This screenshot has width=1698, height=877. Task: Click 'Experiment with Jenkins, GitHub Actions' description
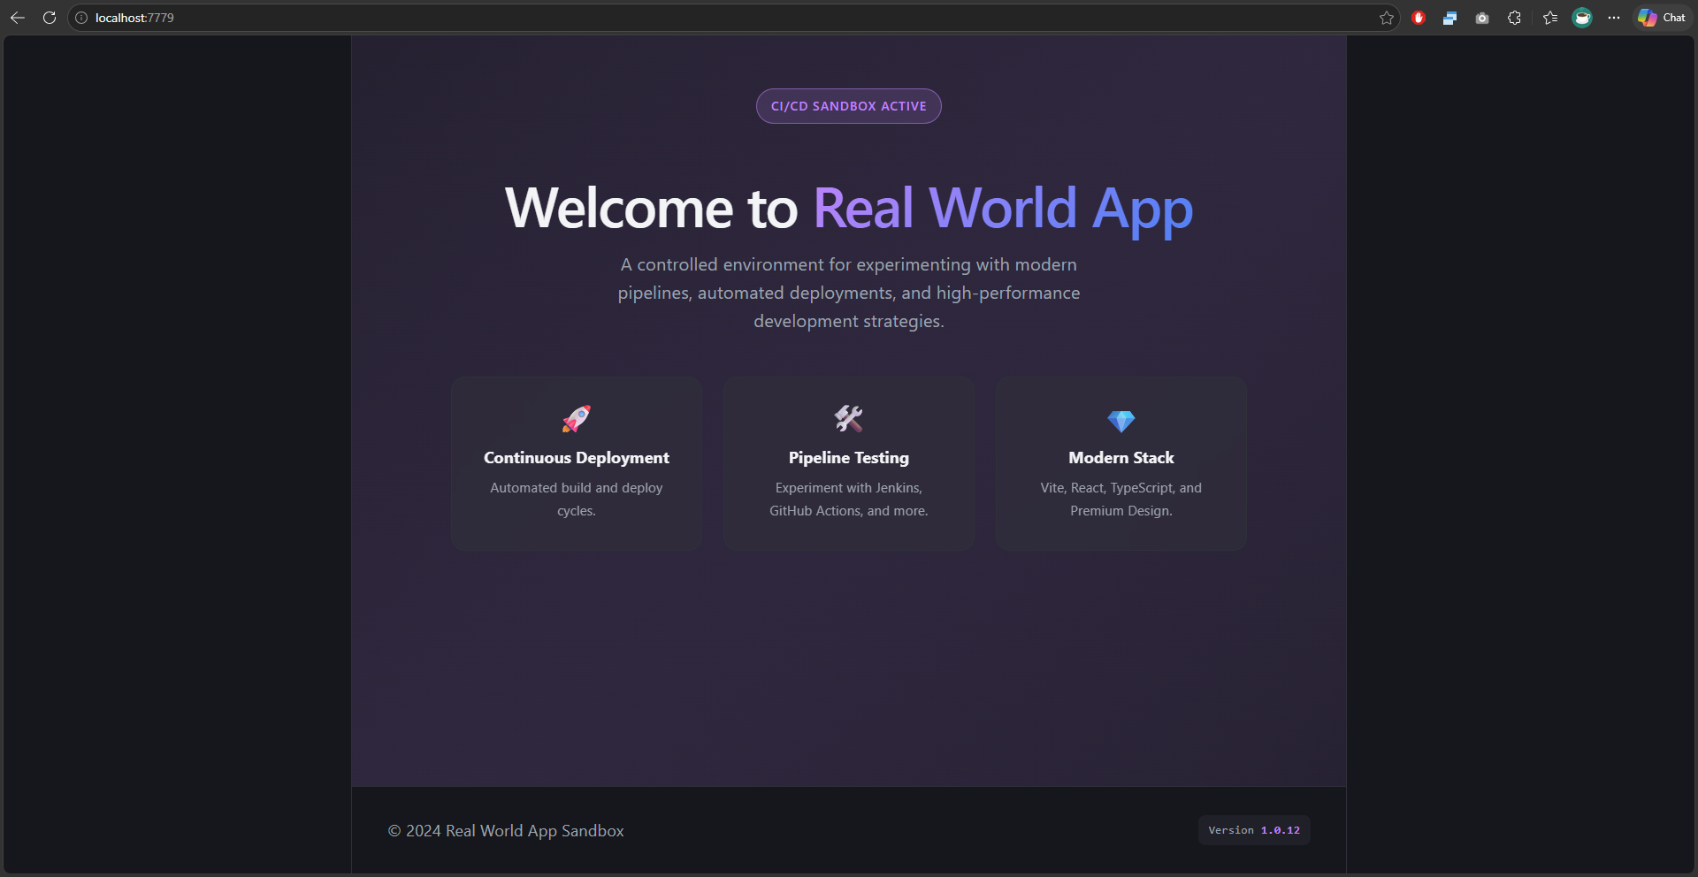click(x=849, y=500)
